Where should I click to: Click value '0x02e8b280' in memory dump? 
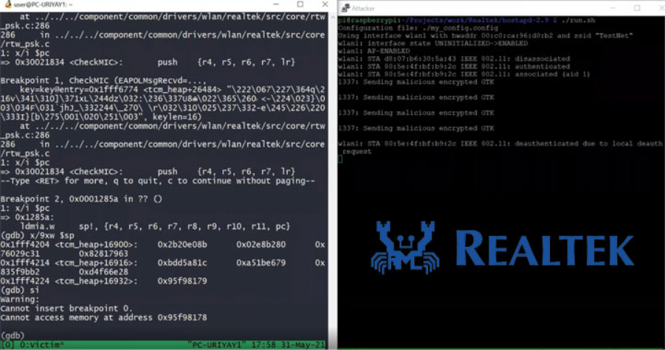pos(261,245)
